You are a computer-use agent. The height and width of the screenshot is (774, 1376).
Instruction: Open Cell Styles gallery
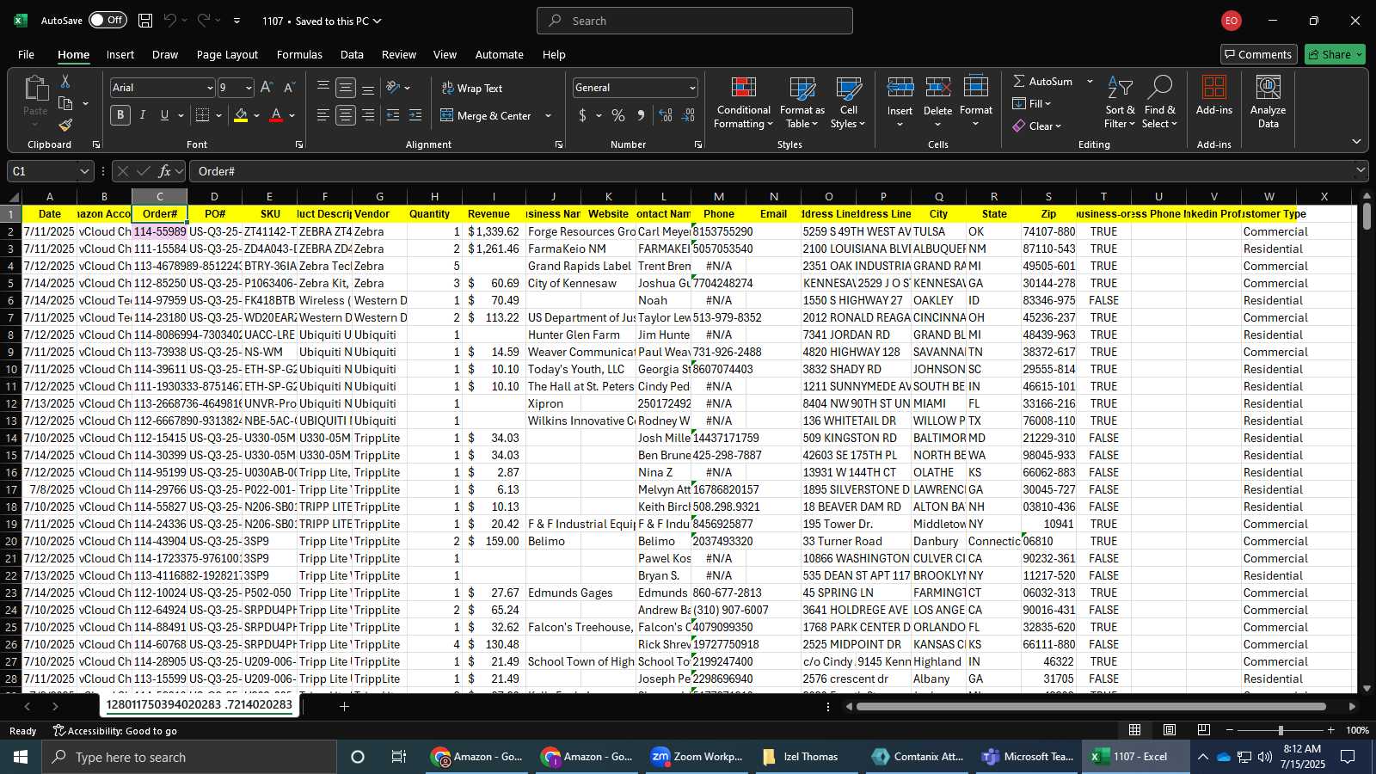[848, 102]
